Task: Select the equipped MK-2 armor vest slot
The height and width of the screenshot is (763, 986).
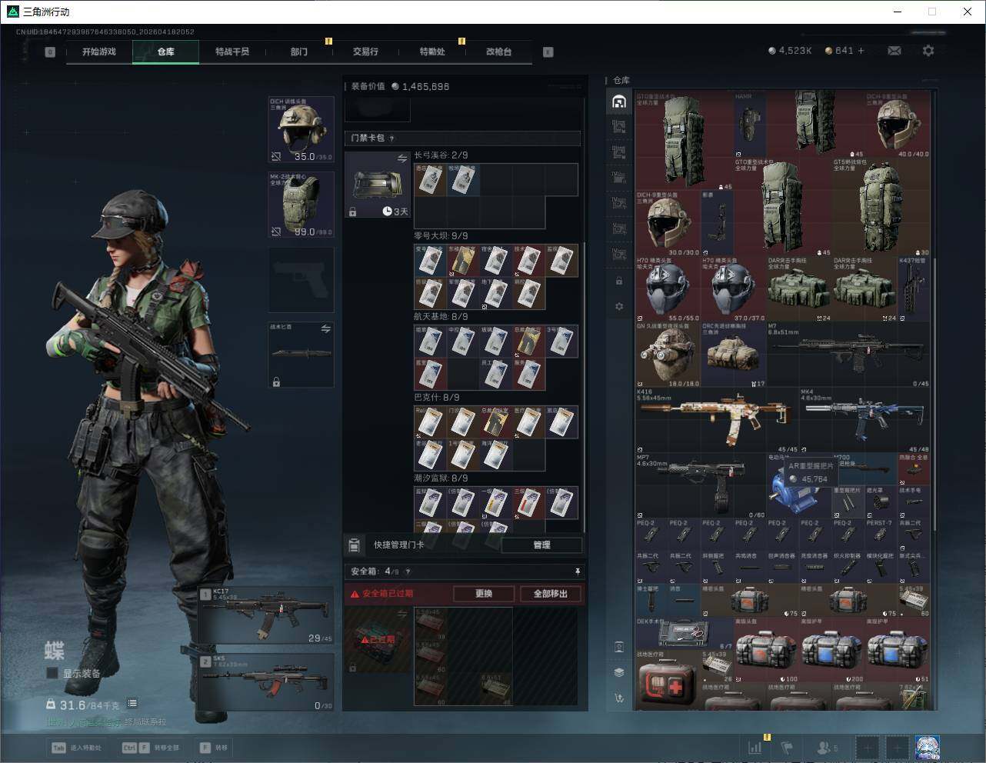Action: [x=301, y=204]
